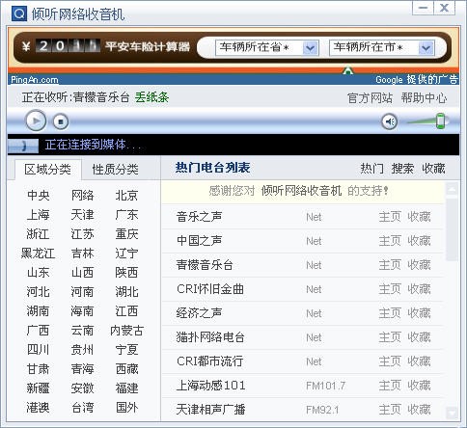Select 陕西 region
Screen dimensions: 467x428
(126, 273)
